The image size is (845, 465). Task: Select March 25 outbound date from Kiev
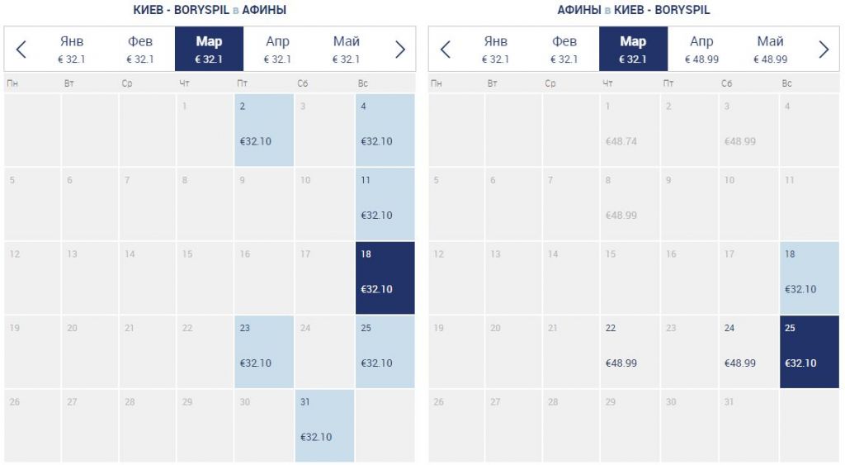point(385,352)
